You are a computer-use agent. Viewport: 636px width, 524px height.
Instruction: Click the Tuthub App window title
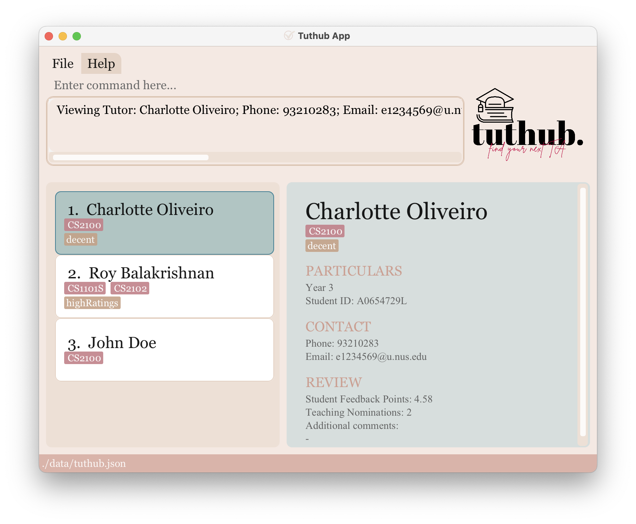324,36
